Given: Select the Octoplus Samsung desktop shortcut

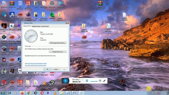Looking at the screenshot, I should [12, 16].
